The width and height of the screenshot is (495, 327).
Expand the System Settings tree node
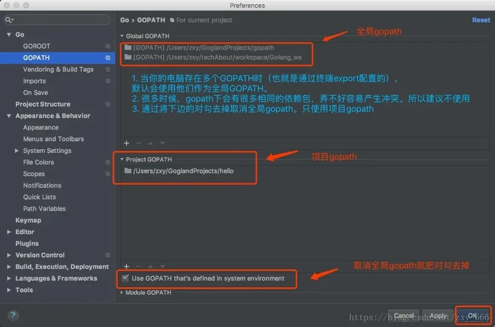point(17,150)
